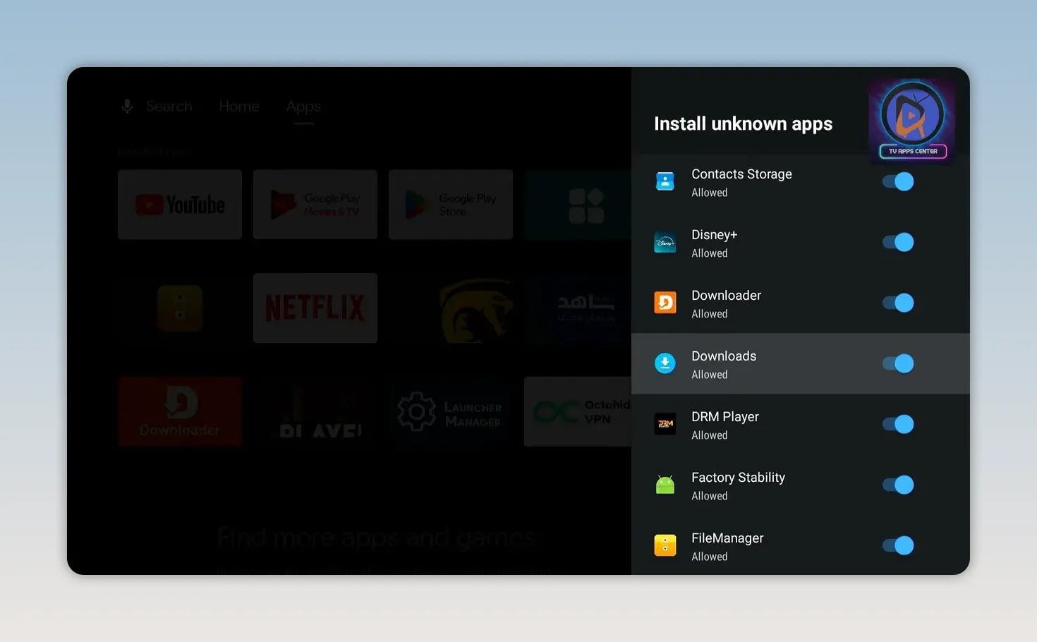Click the DRM Player app icon

pyautogui.click(x=665, y=424)
